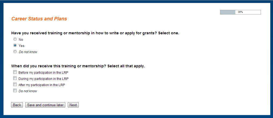Click the "Career Status and Plans" heading

coord(39,19)
